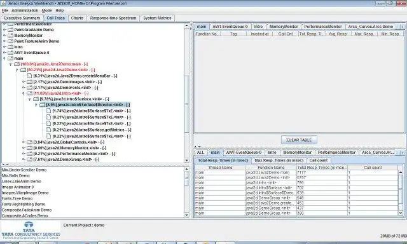The width and height of the screenshot is (407, 244).
Task: Click the CLEAR TABLE button
Action: (299, 140)
